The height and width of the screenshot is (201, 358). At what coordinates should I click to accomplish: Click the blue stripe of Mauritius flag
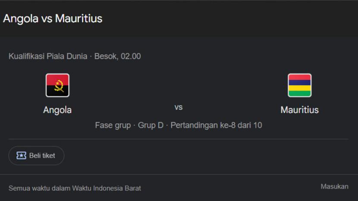299,82
